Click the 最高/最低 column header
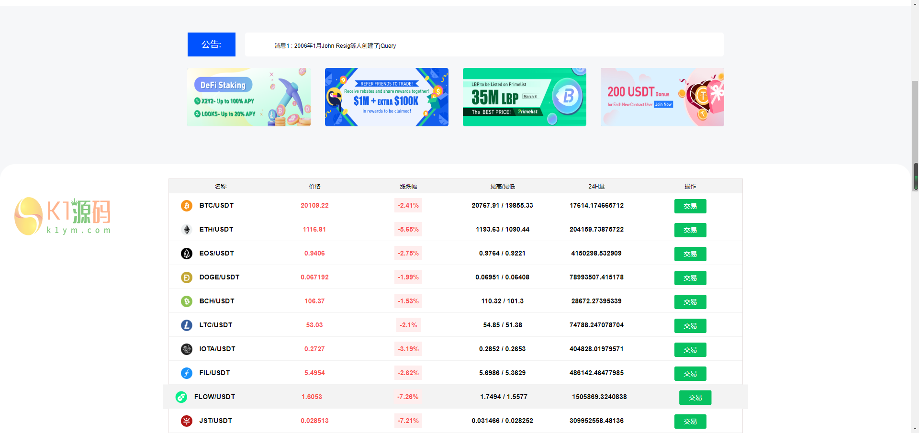The image size is (919, 433). point(503,187)
